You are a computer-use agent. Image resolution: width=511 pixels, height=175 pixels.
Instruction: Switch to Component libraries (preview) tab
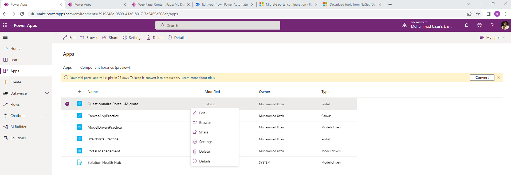point(105,67)
